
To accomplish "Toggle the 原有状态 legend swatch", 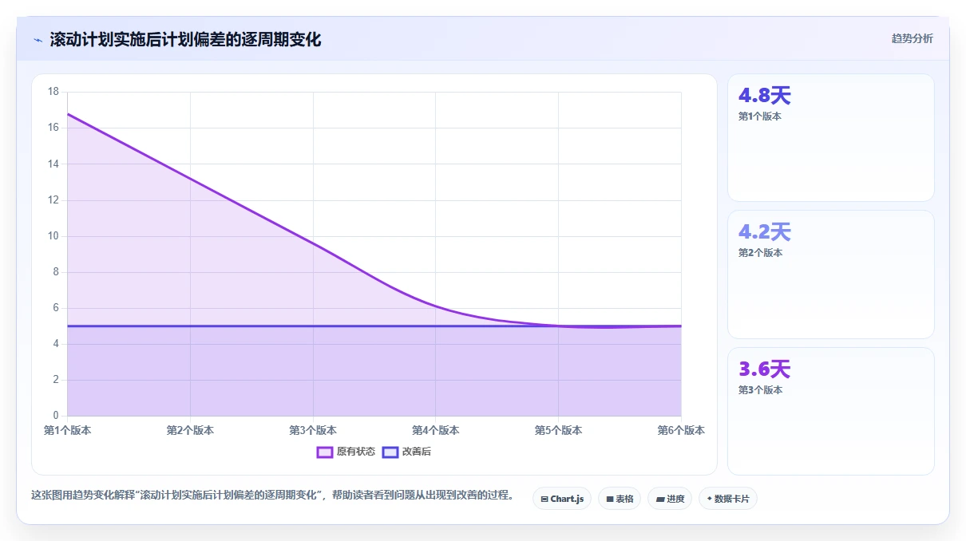I will 324,452.
